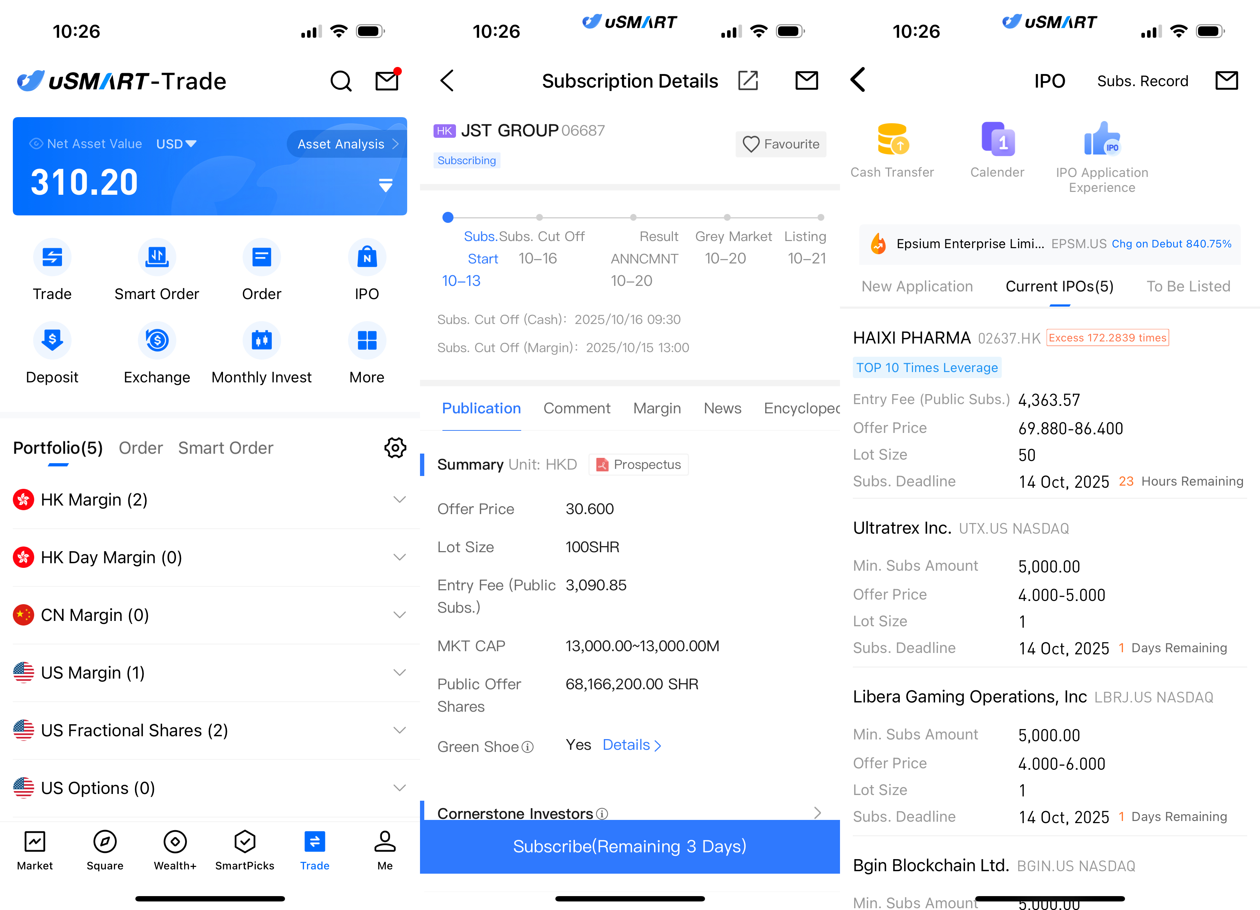The height and width of the screenshot is (910, 1260).
Task: Open the Cash Transfer coins icon
Action: [892, 139]
